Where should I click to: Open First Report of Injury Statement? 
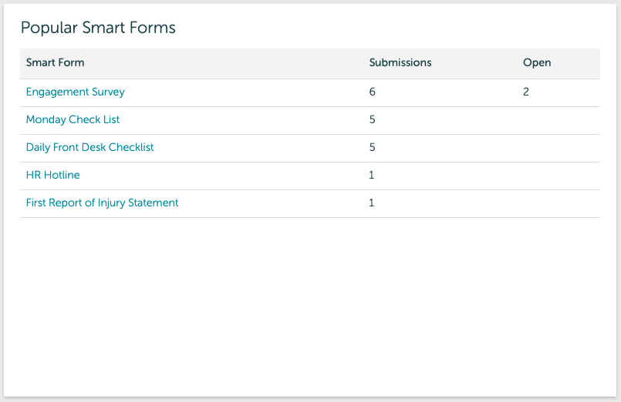pyautogui.click(x=102, y=203)
